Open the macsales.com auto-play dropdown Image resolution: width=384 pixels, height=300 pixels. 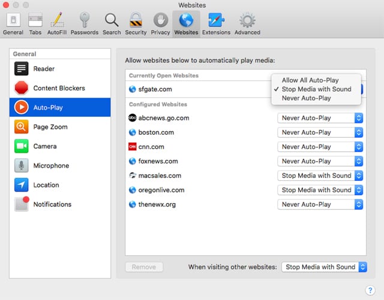[320, 175]
